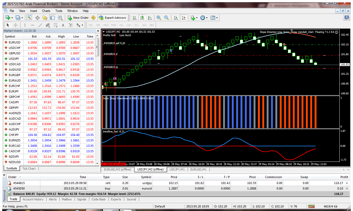This screenshot has height=211, width=353.
Task: Expand the Indicators dropdown arrow
Action: click(x=197, y=18)
